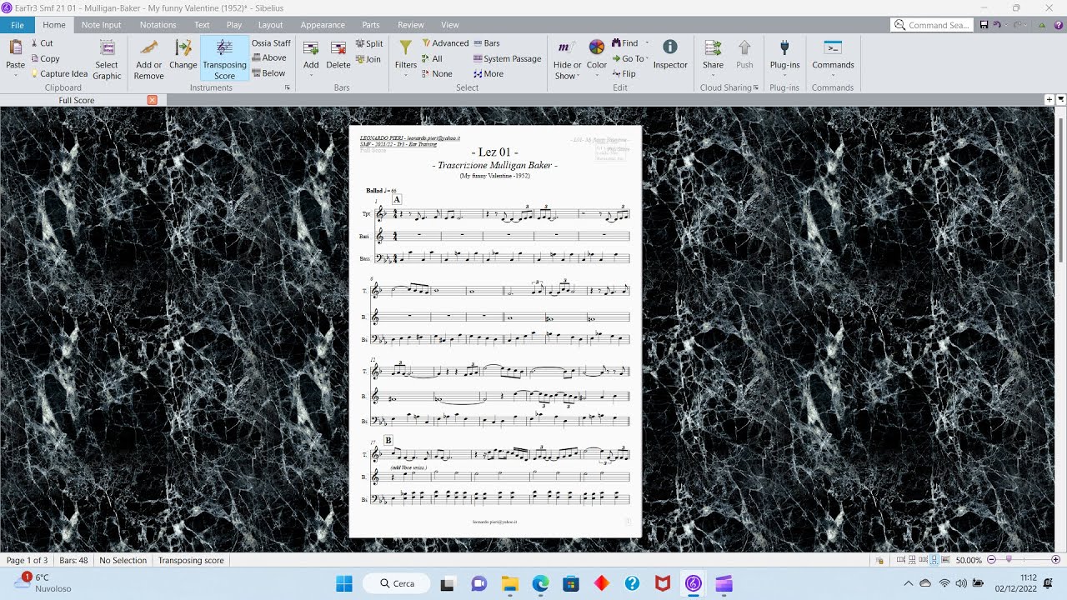Zoom in with the plus button
This screenshot has height=600, width=1067.
coord(1055,560)
